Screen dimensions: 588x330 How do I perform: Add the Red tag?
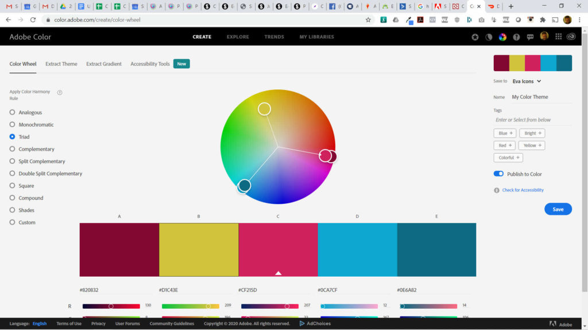(504, 145)
